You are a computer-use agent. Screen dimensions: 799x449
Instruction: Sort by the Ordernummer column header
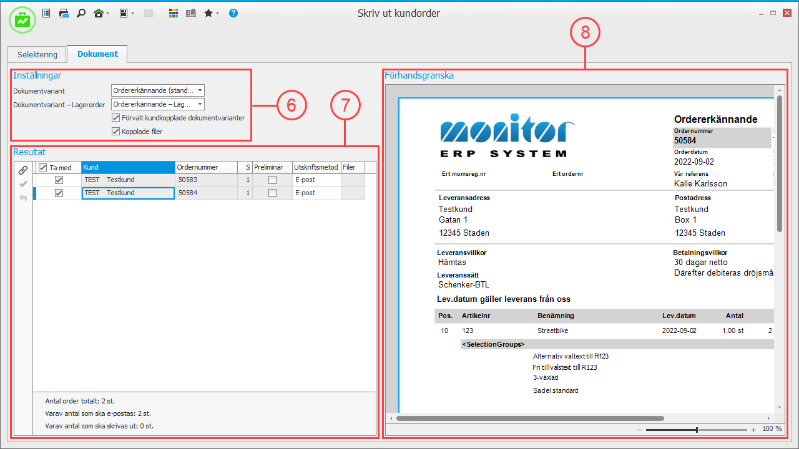click(x=206, y=168)
